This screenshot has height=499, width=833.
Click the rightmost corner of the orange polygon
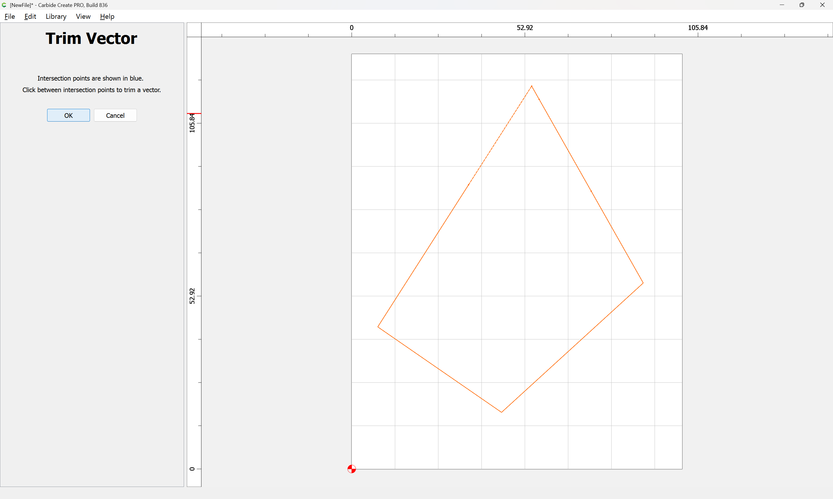(x=643, y=283)
